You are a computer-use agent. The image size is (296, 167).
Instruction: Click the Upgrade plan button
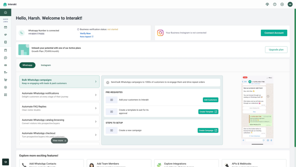tap(276, 50)
